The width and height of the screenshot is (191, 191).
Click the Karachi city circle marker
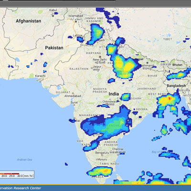pos(40,81)
